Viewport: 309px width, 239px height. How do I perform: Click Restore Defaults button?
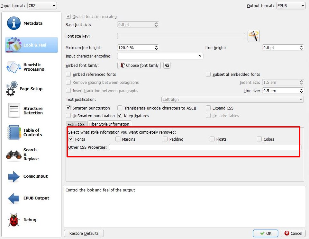[x=84, y=233]
